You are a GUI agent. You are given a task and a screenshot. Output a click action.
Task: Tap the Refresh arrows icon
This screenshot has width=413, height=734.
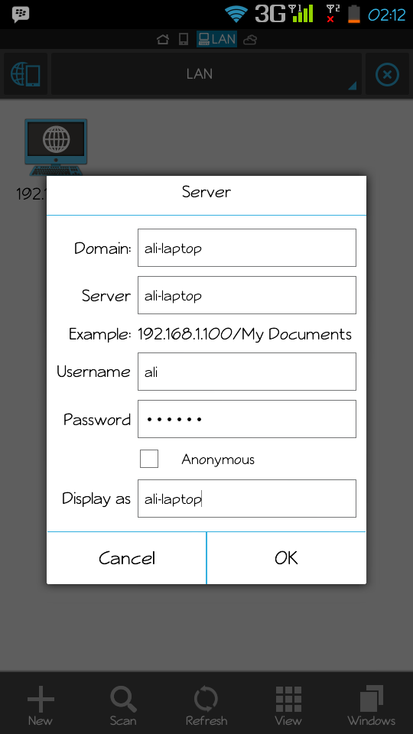[x=206, y=700]
